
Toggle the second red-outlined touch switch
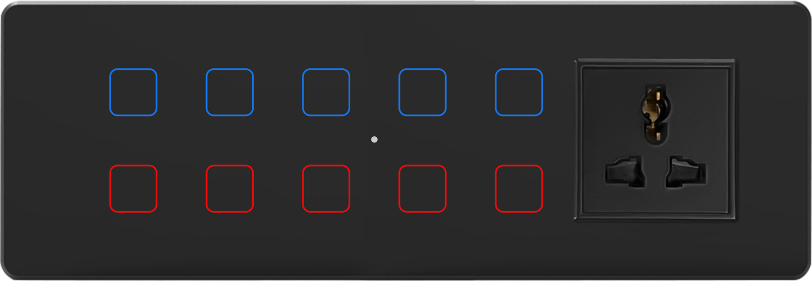[x=229, y=188]
